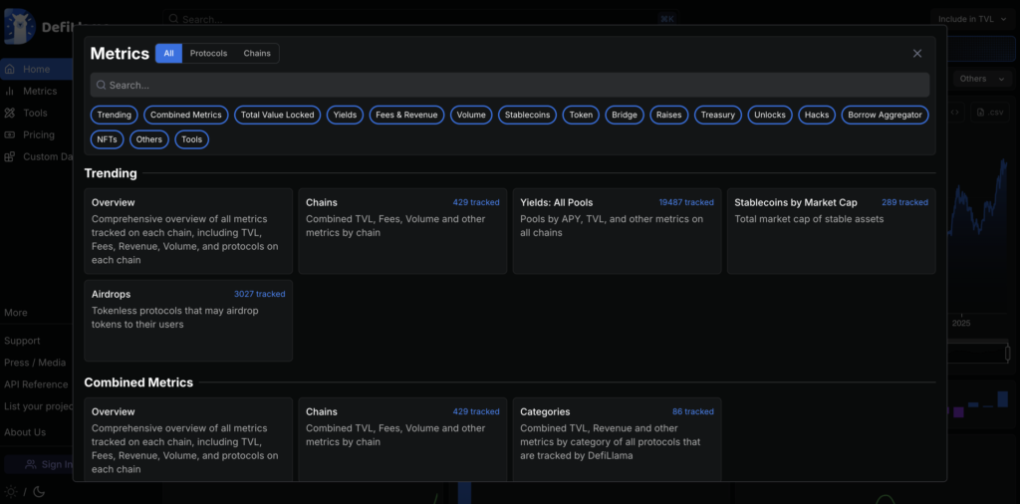
Task: Open About Us link in sidebar
Action: pyautogui.click(x=25, y=432)
